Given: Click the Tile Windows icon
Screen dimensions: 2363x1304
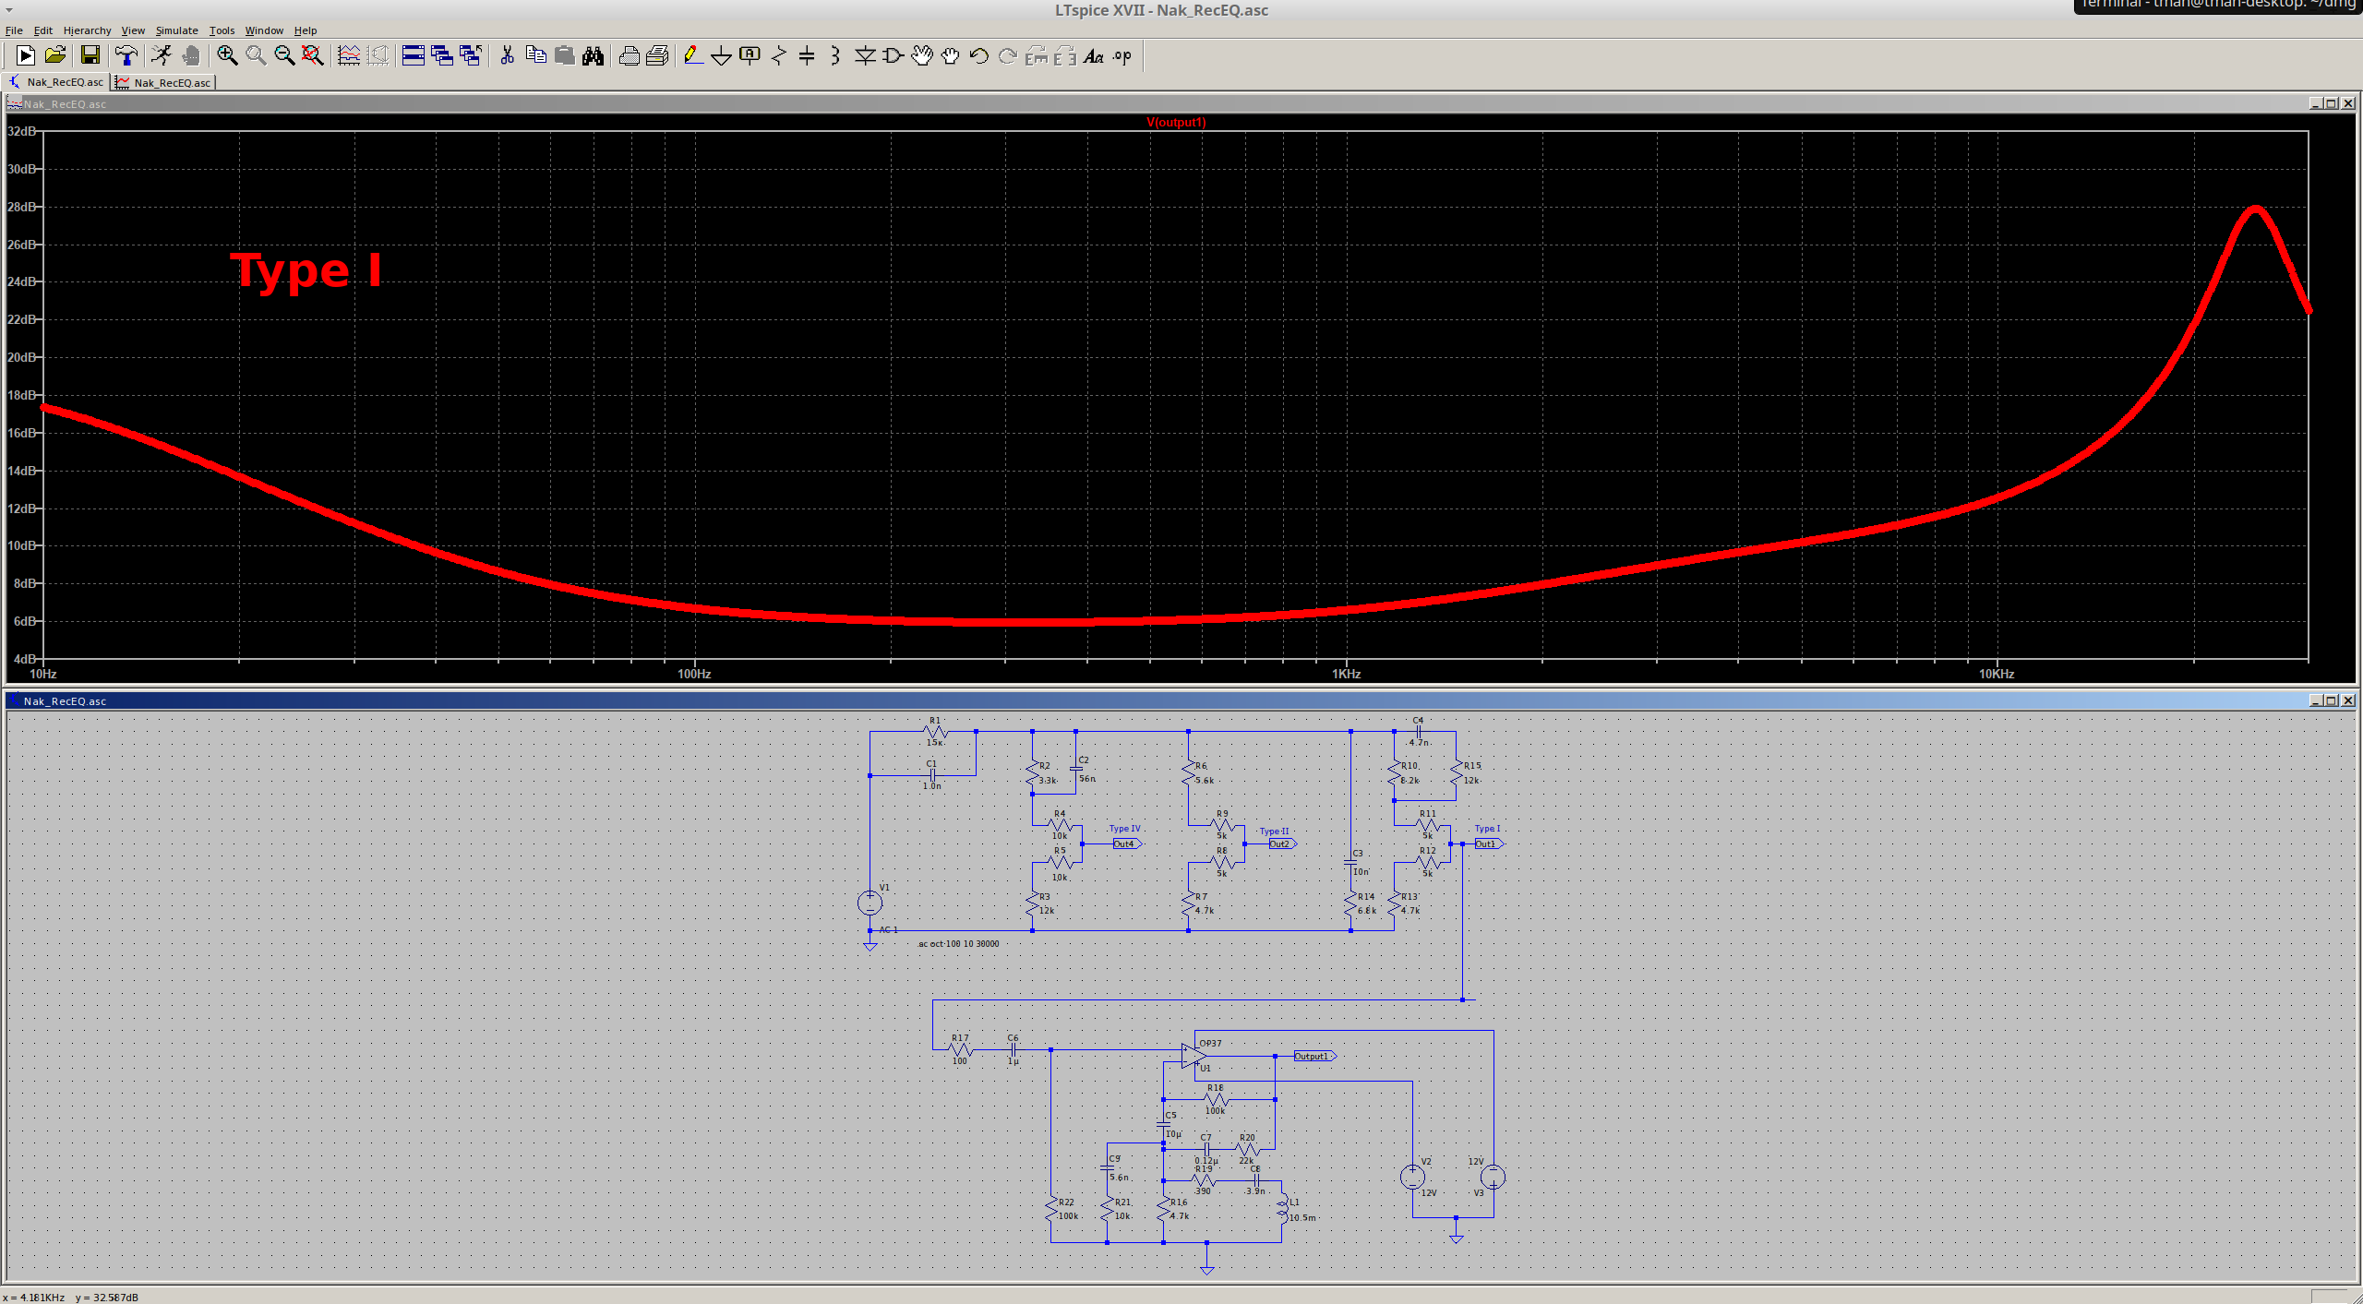Looking at the screenshot, I should point(414,56).
